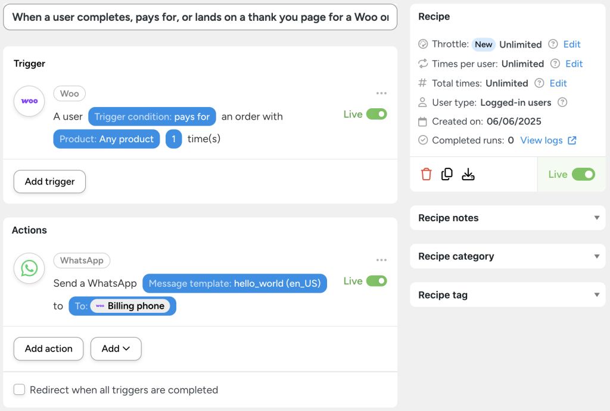The width and height of the screenshot is (610, 411).
Task: Duplicate the recipe with the copy icon
Action: click(x=447, y=174)
